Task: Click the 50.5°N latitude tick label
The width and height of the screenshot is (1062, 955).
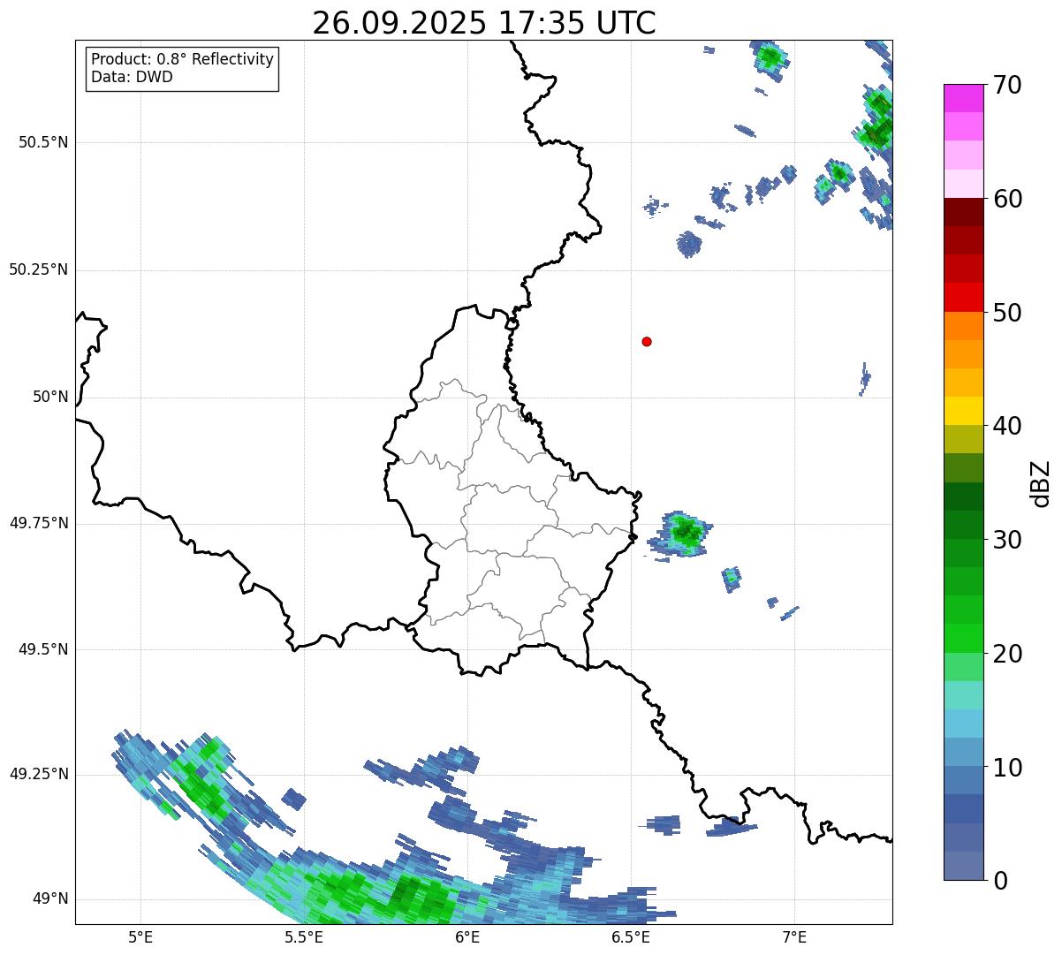Action: 43,142
